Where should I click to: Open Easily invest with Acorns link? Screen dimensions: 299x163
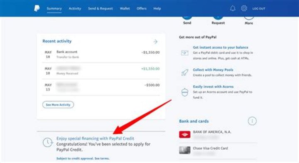tap(213, 86)
